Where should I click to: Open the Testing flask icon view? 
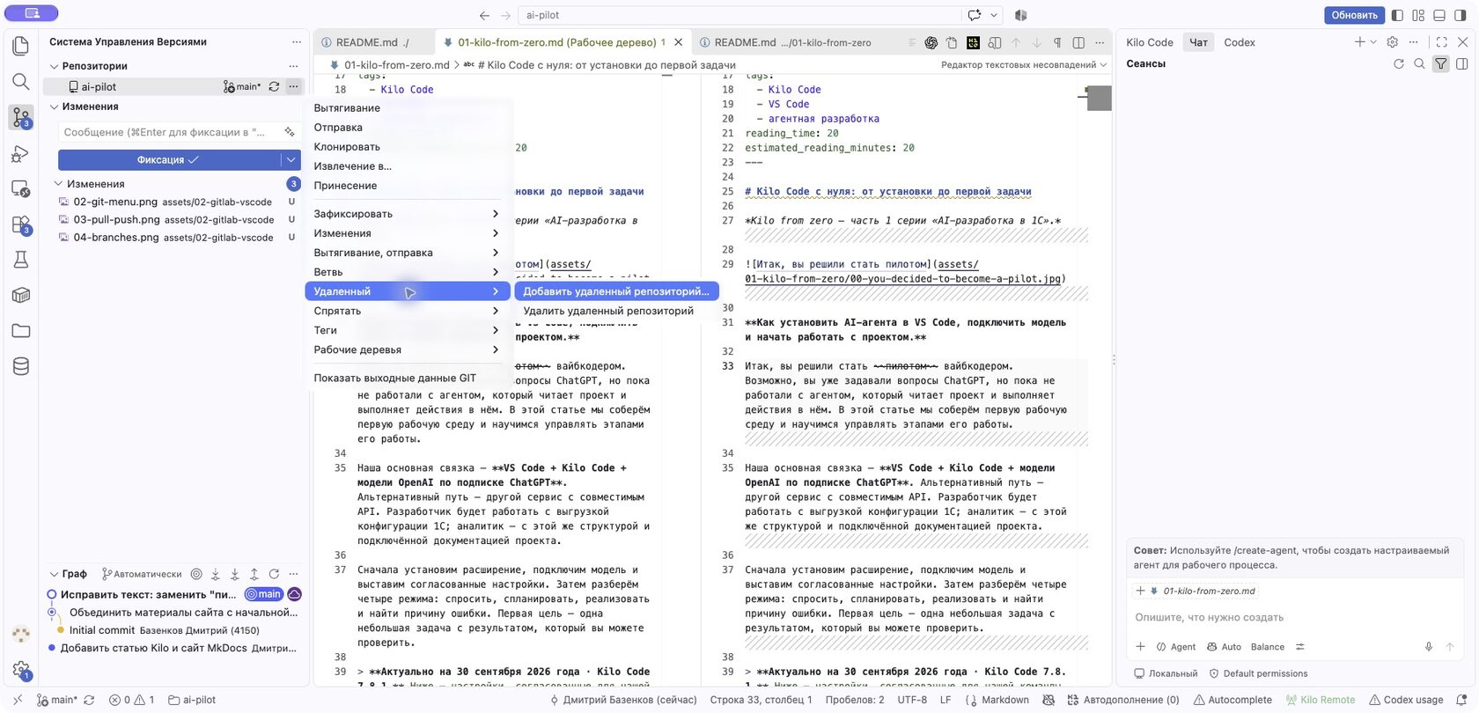point(21,260)
